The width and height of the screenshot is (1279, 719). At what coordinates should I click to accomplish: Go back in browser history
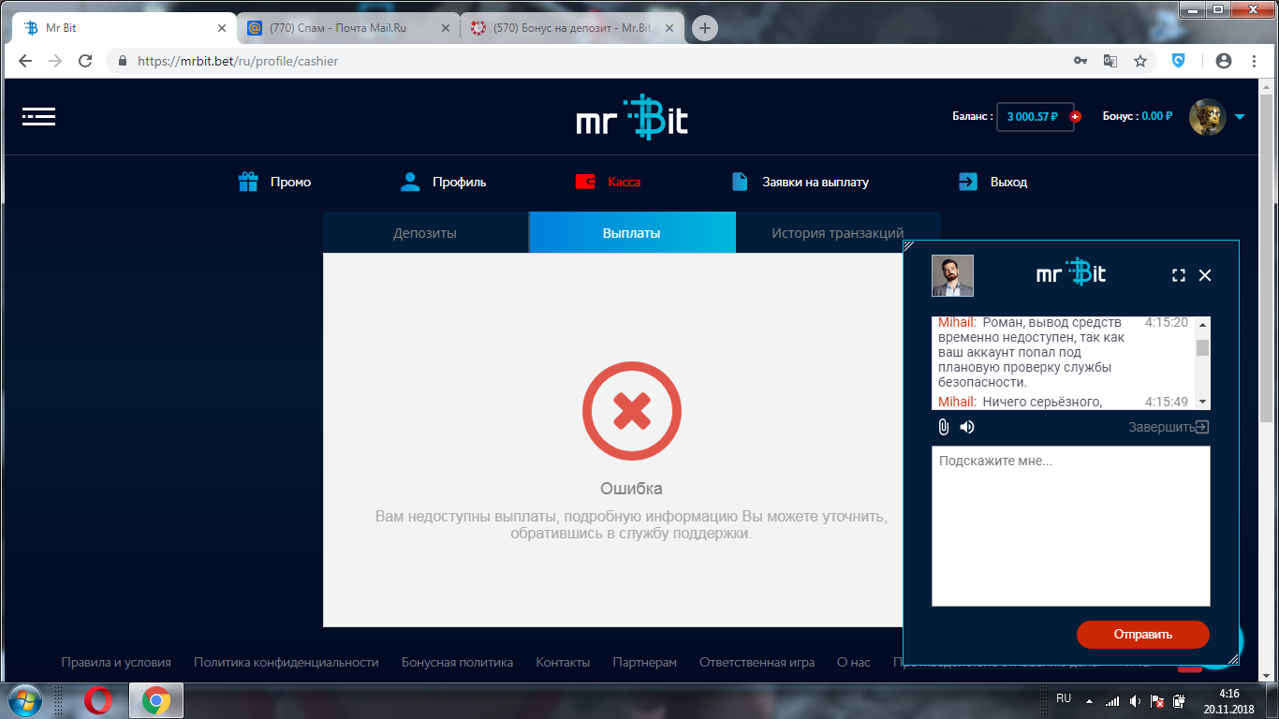pyautogui.click(x=25, y=61)
